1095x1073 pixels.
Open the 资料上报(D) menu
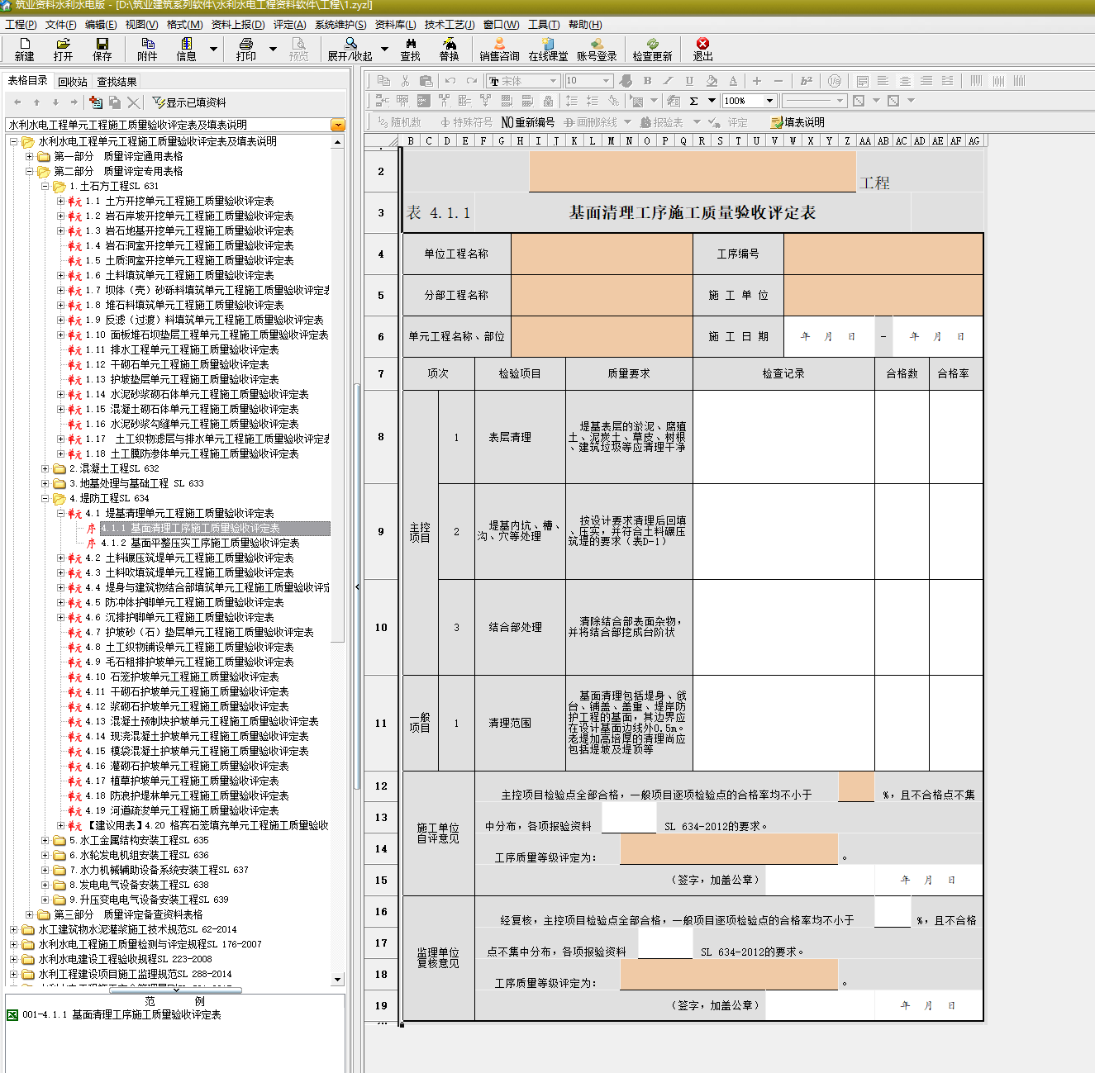(x=238, y=25)
